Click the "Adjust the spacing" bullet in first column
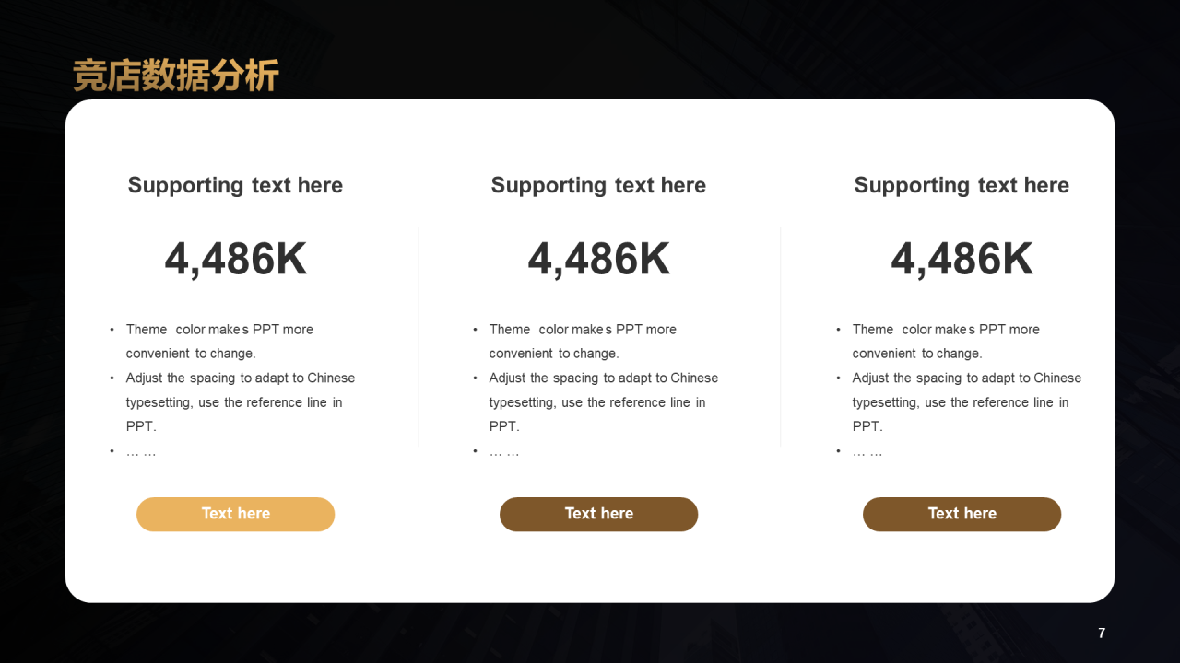 (241, 402)
